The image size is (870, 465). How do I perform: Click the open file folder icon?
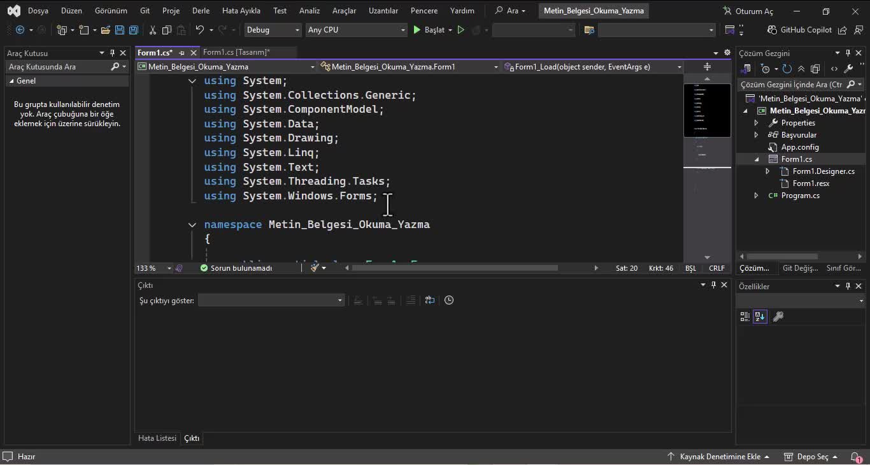click(x=105, y=30)
